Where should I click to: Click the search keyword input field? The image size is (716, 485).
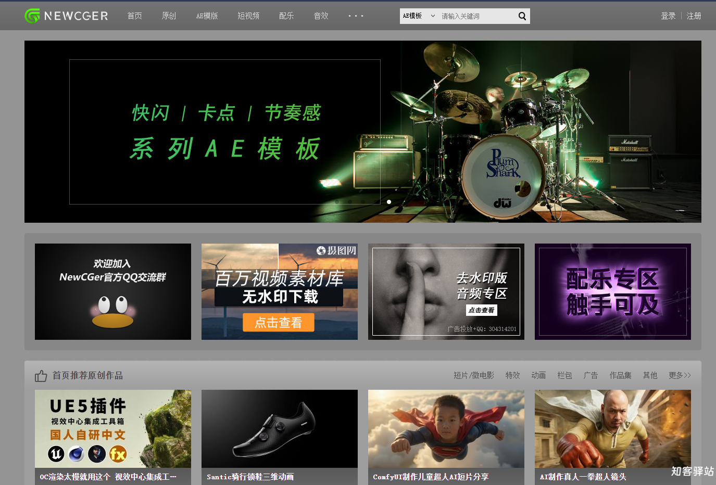[475, 16]
